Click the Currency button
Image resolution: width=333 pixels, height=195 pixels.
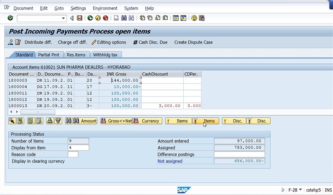(x=147, y=121)
